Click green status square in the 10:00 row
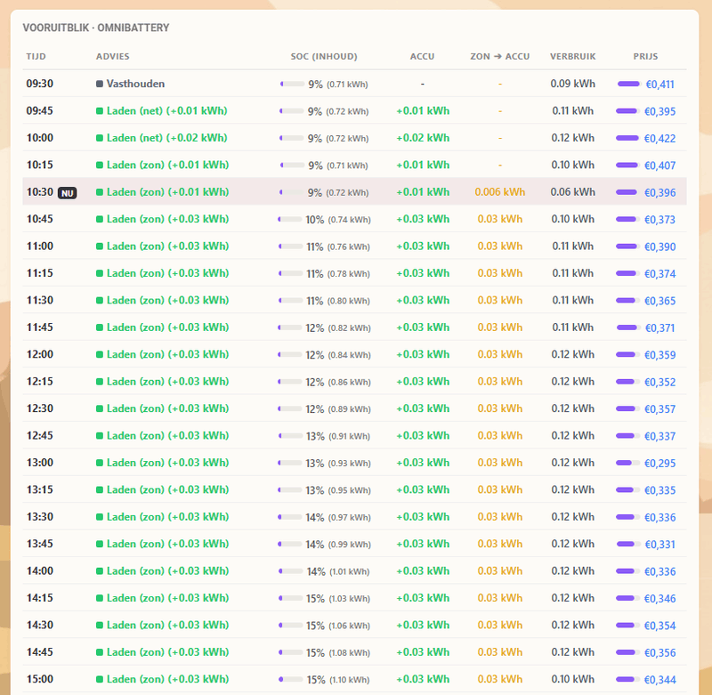 [x=100, y=138]
